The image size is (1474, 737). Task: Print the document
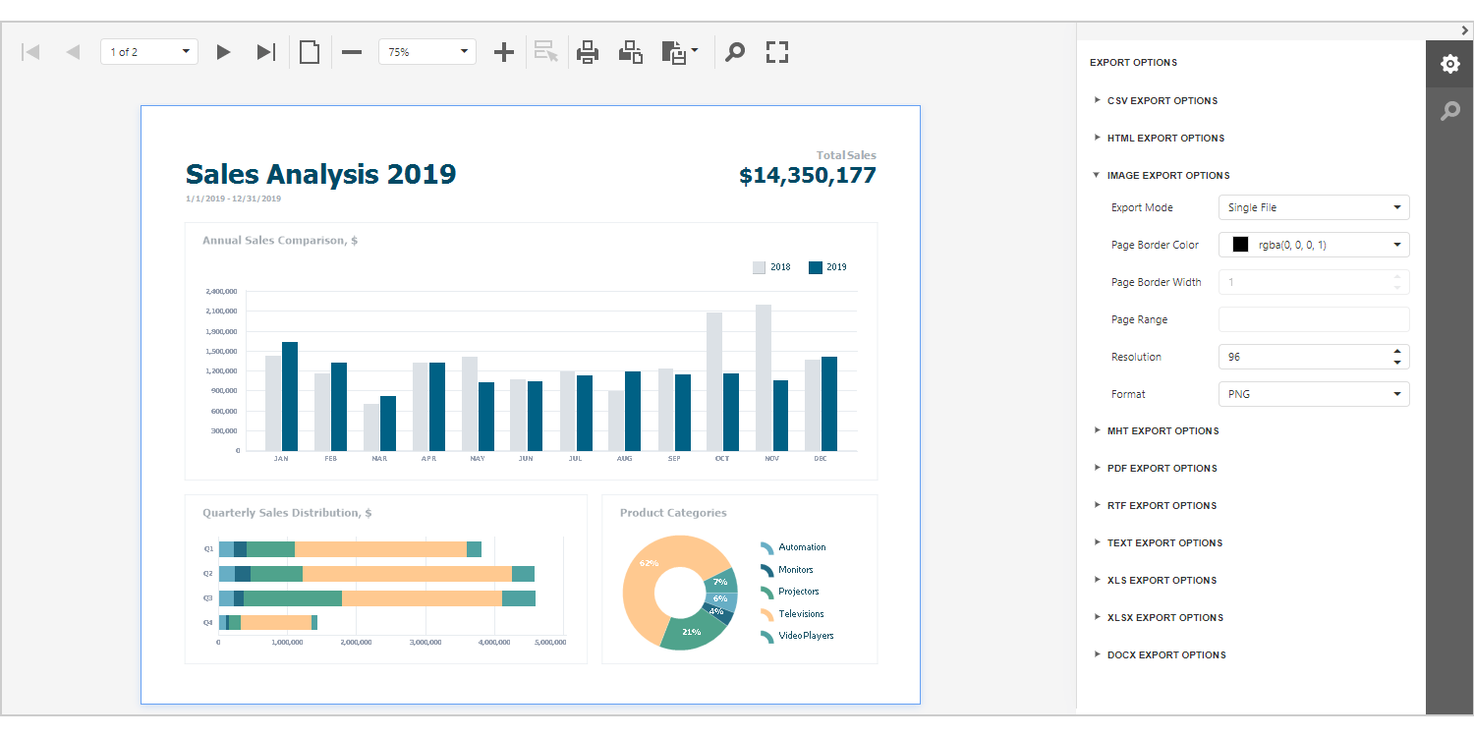(x=587, y=51)
